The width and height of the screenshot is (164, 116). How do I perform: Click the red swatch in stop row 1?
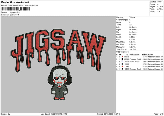pos(122,57)
